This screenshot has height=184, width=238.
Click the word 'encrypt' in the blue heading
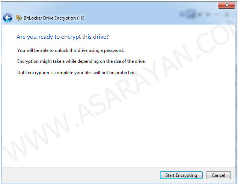[x=71, y=37]
